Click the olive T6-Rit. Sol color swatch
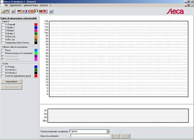 [x=36, y=39]
